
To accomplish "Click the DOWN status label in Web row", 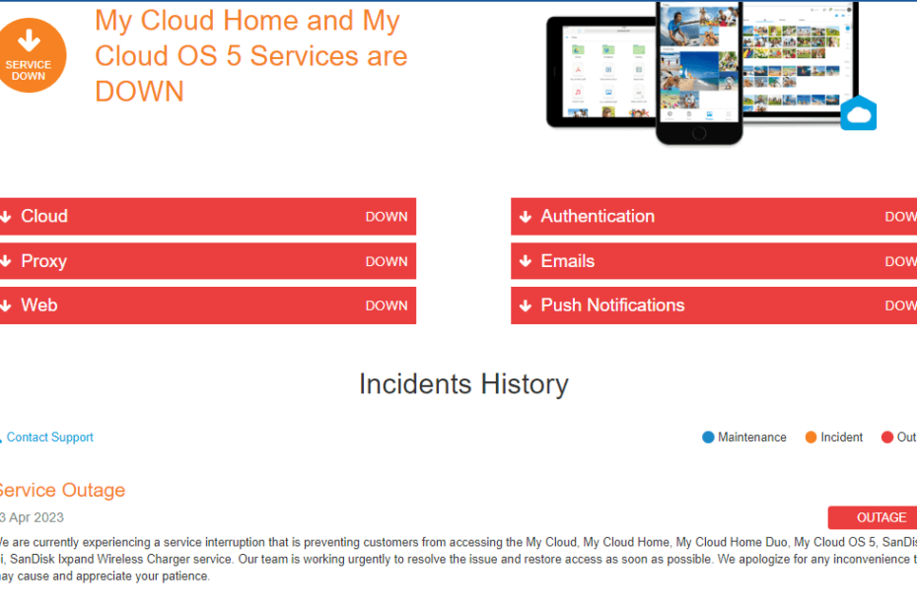I will pos(387,305).
